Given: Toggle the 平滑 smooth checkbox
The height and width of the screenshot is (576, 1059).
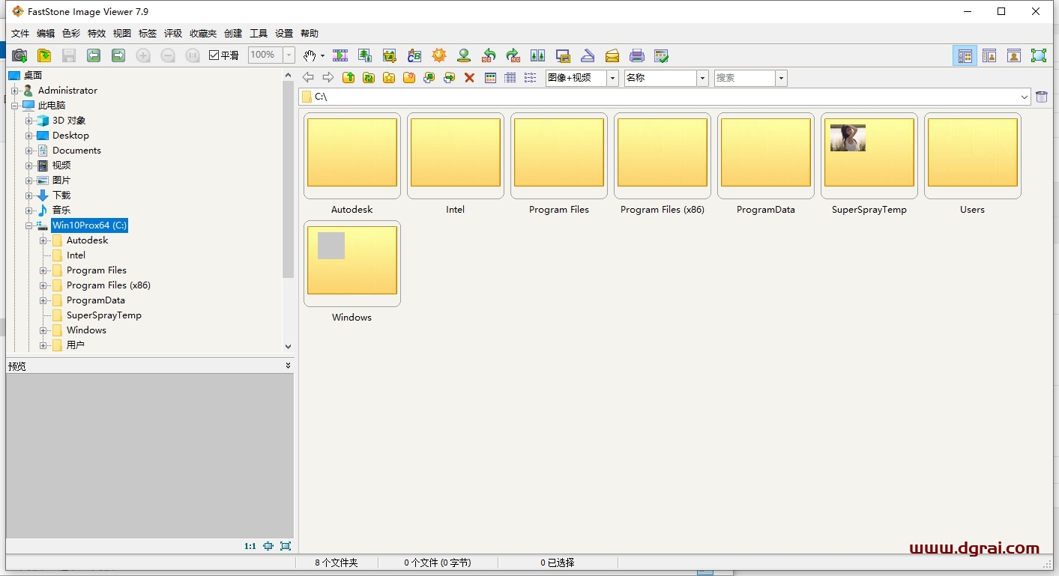Looking at the screenshot, I should (214, 55).
